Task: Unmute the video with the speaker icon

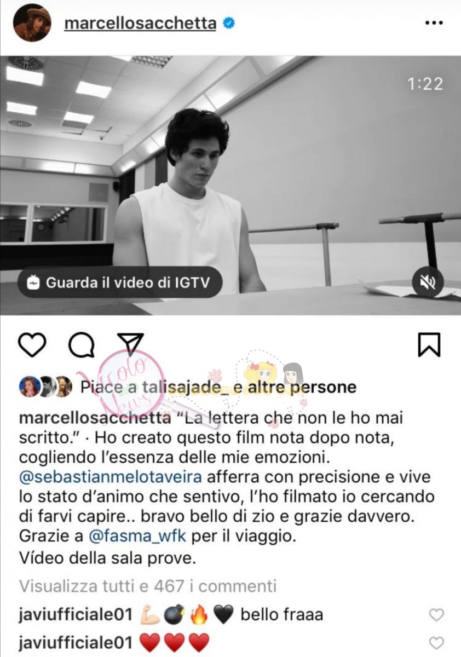Action: point(428,282)
